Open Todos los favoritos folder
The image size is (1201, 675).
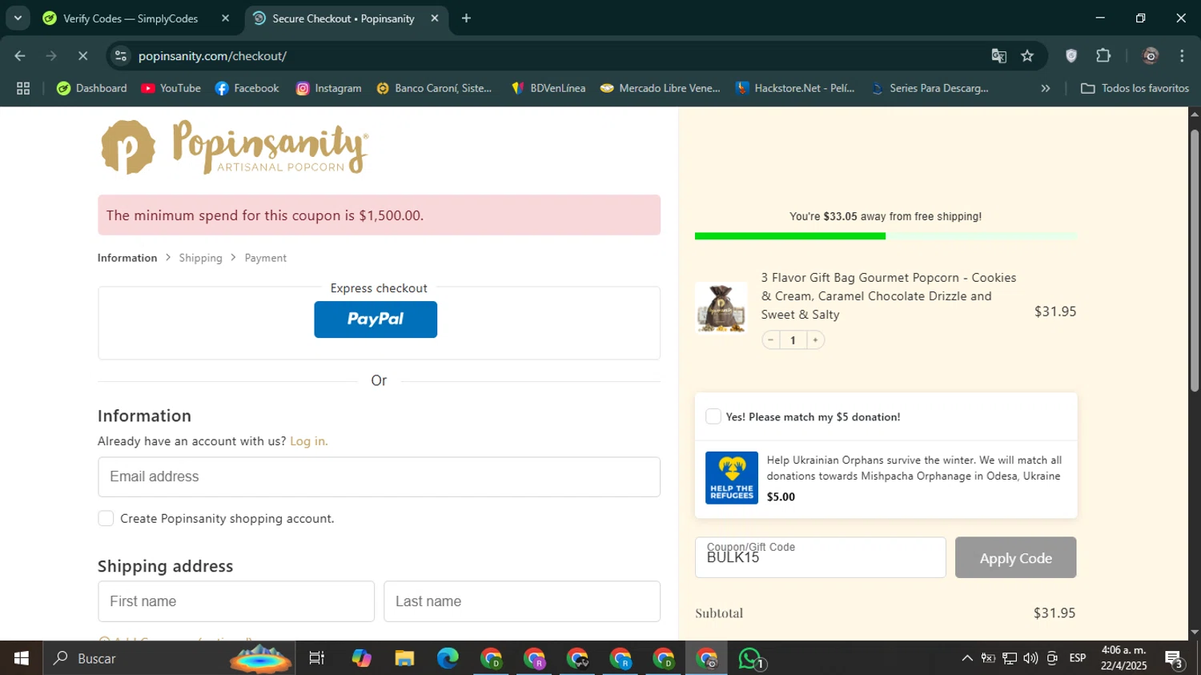[1135, 88]
